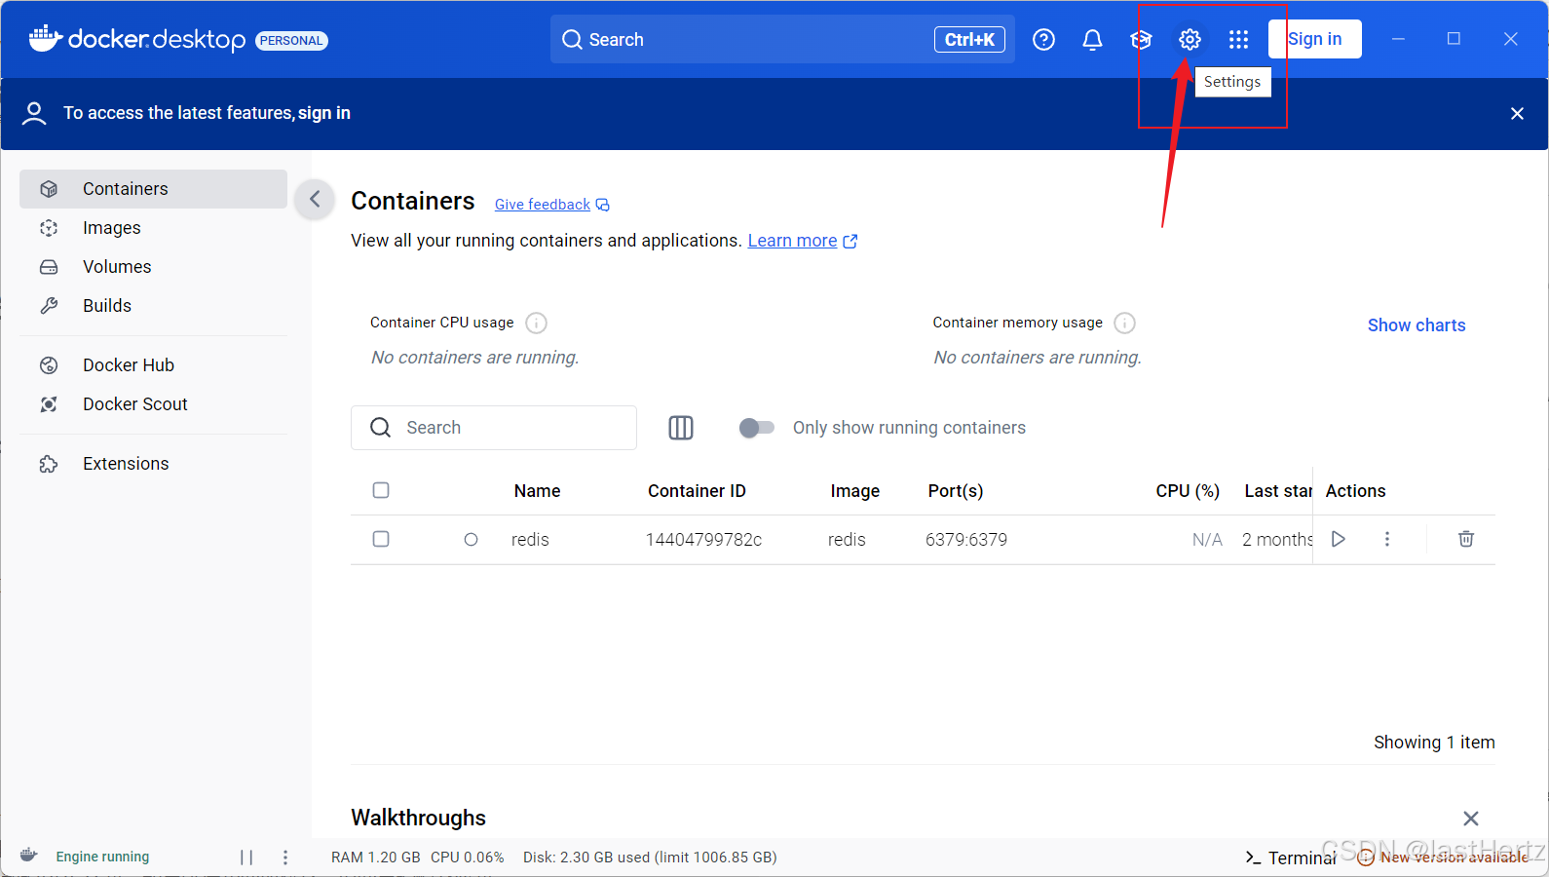
Task: Open the help question mark icon
Action: 1043,40
